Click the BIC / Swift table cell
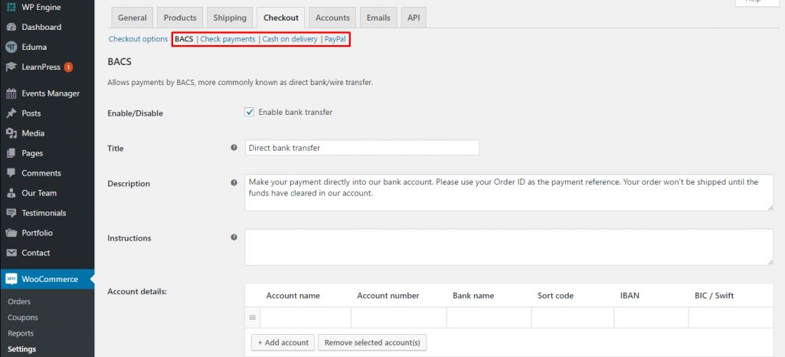The height and width of the screenshot is (357, 785). [x=731, y=317]
